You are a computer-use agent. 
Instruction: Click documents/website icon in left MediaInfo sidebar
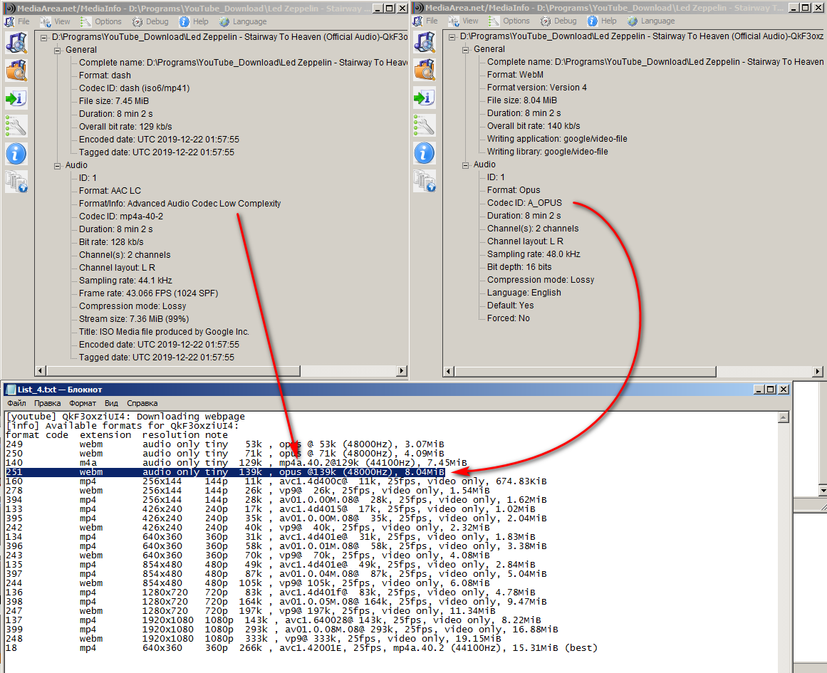[x=16, y=182]
